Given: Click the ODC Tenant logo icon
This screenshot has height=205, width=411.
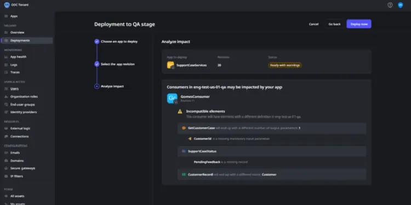Looking at the screenshot, I should click(x=7, y=5).
